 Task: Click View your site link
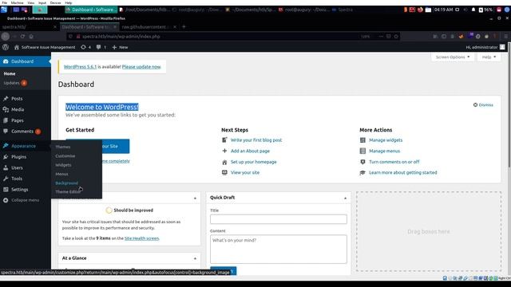(x=245, y=172)
